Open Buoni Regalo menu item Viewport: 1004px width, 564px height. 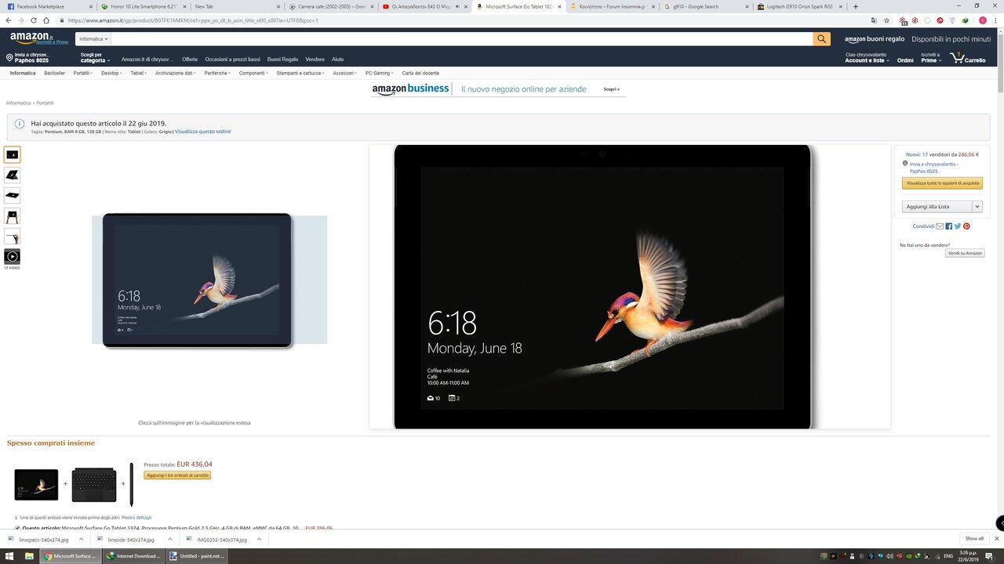point(282,60)
